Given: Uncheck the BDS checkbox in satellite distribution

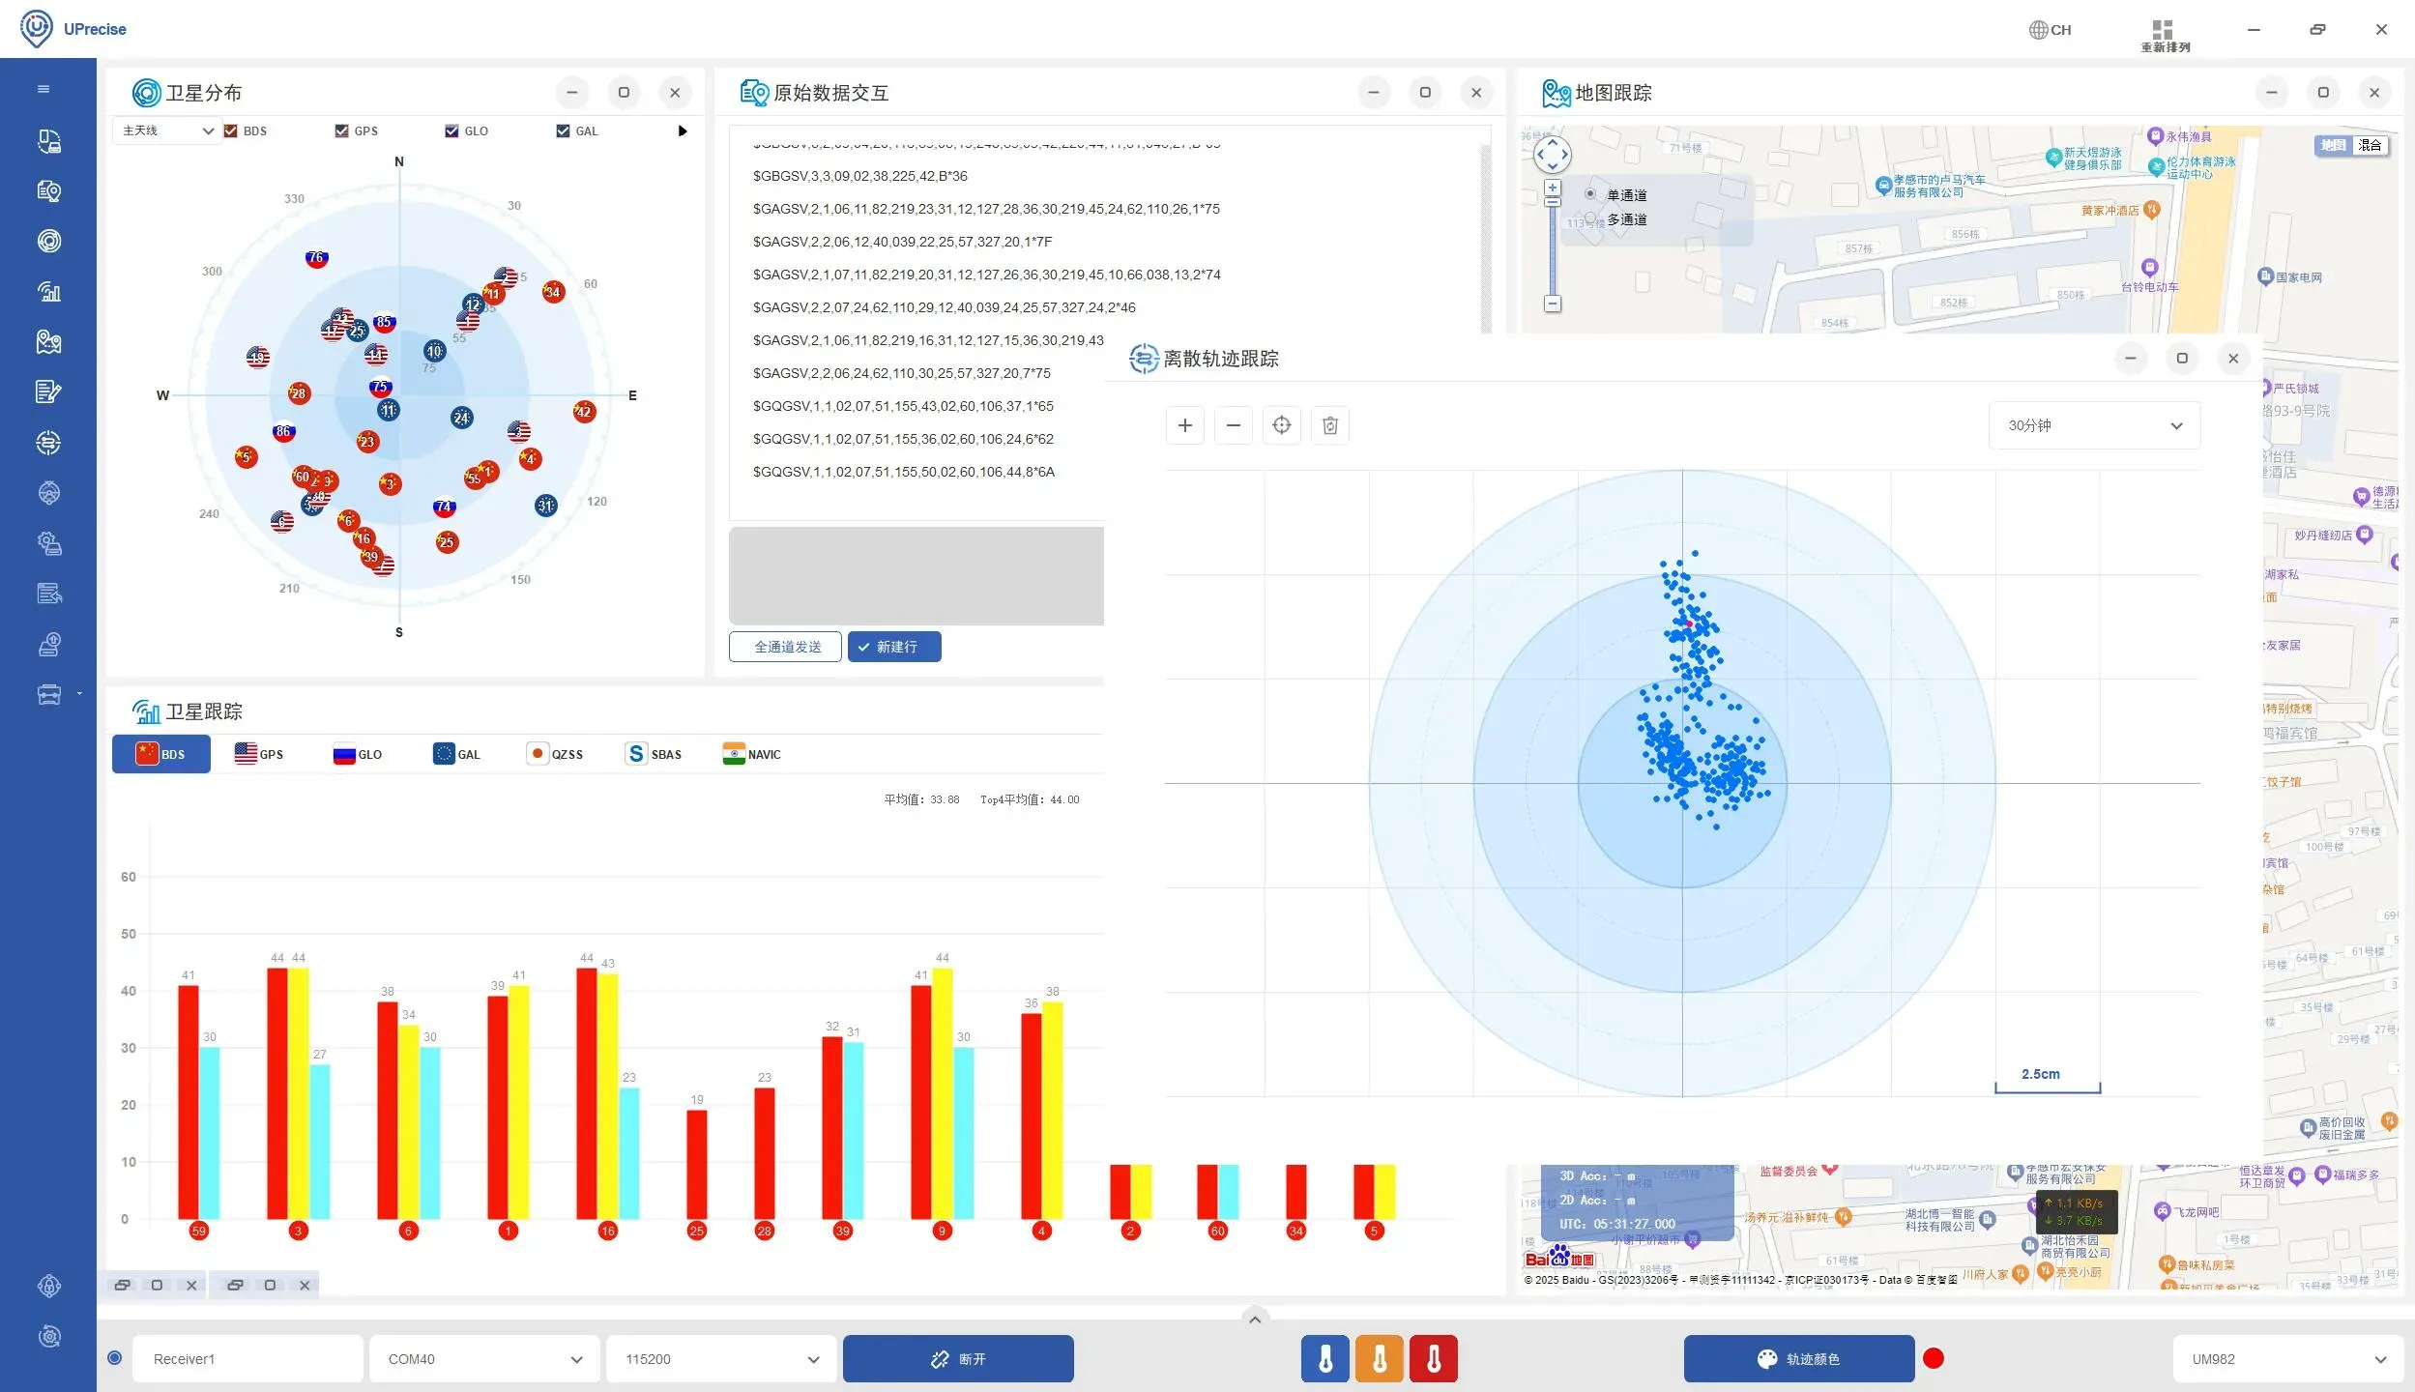Looking at the screenshot, I should (x=231, y=130).
